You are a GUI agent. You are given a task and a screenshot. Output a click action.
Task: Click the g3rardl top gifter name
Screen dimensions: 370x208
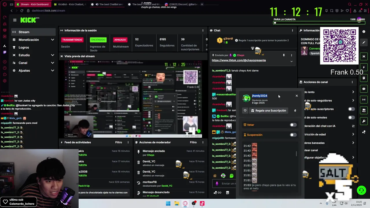click(228, 38)
